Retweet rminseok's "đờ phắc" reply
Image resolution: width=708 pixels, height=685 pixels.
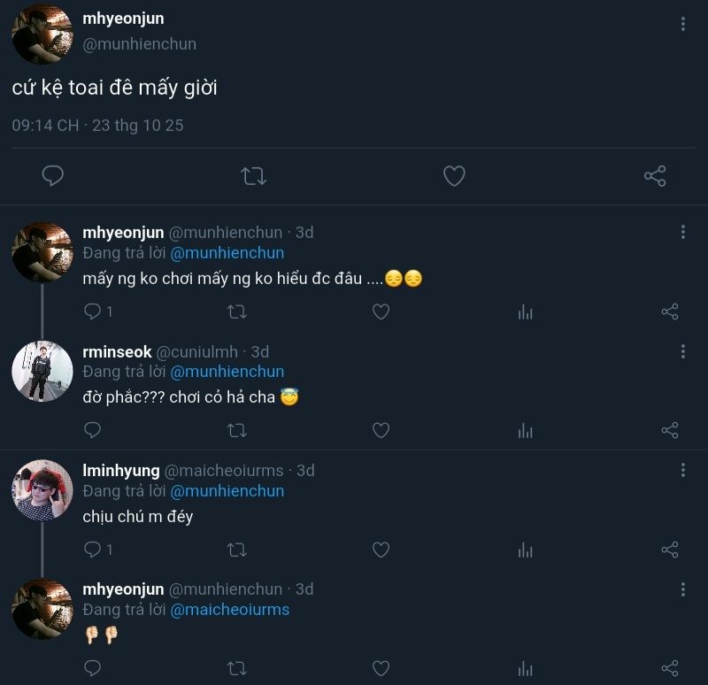tap(237, 431)
